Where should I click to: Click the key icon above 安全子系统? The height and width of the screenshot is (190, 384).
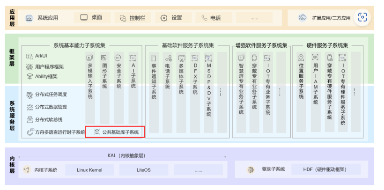[118, 58]
